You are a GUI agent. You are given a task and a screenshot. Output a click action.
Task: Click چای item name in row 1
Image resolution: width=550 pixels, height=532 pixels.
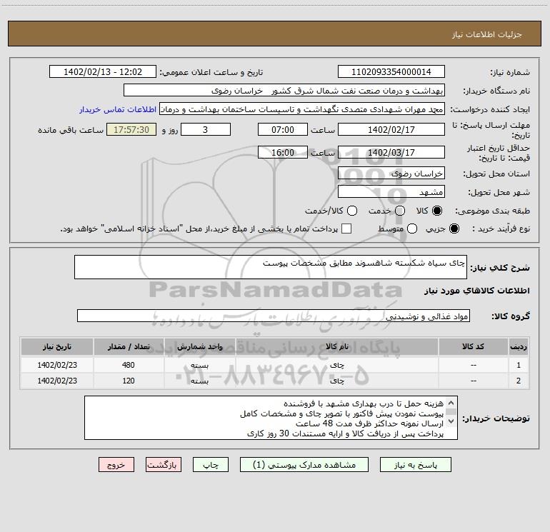336,365
